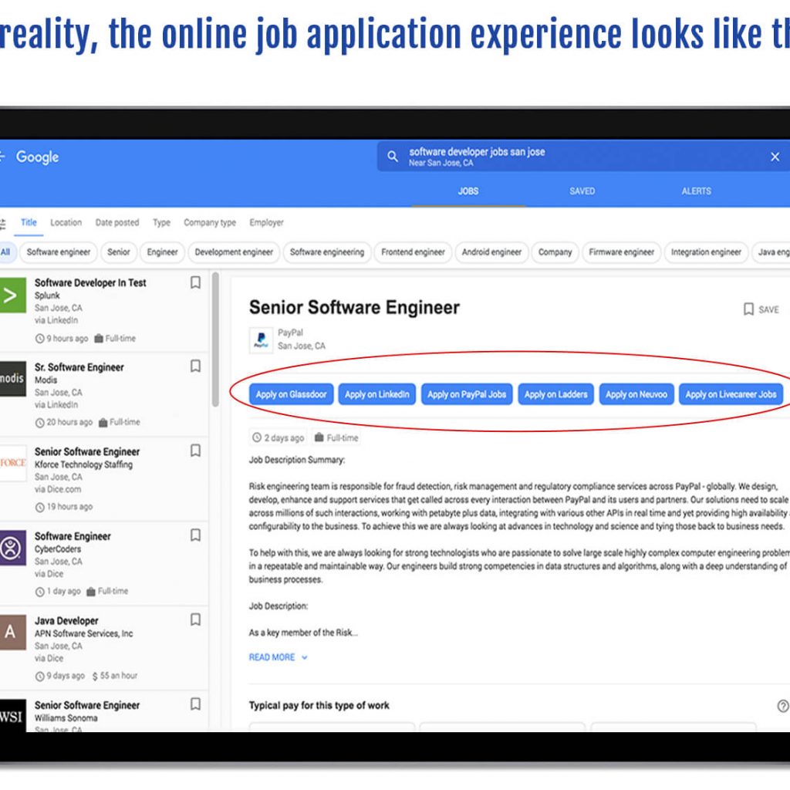Click the Modis company logo

pyautogui.click(x=12, y=378)
